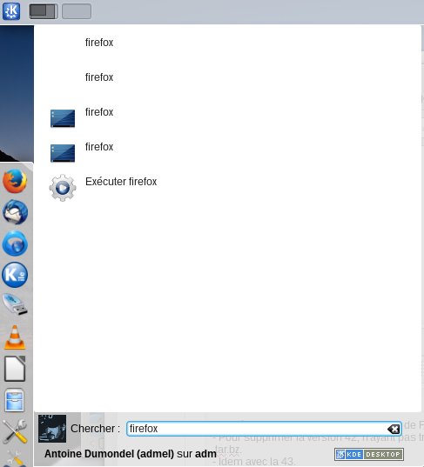Viewport: 424px width, 467px height.
Task: Open the file cabinet icon in dock
Action: (15, 400)
